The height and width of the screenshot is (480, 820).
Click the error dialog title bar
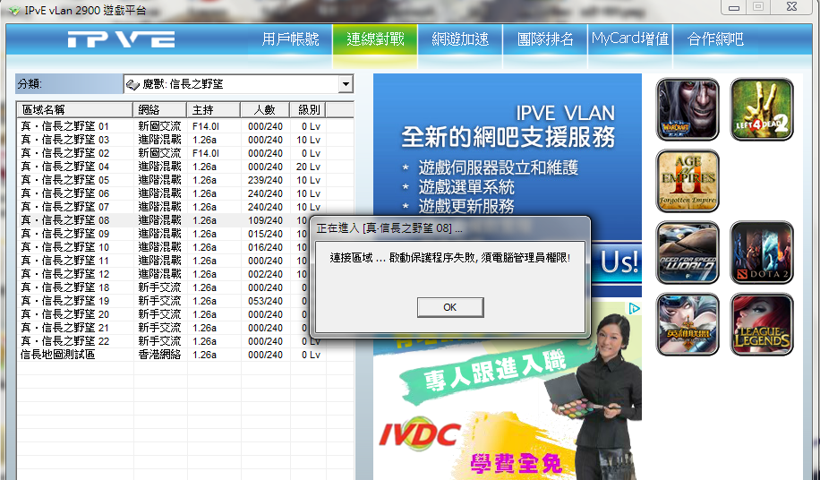(450, 229)
